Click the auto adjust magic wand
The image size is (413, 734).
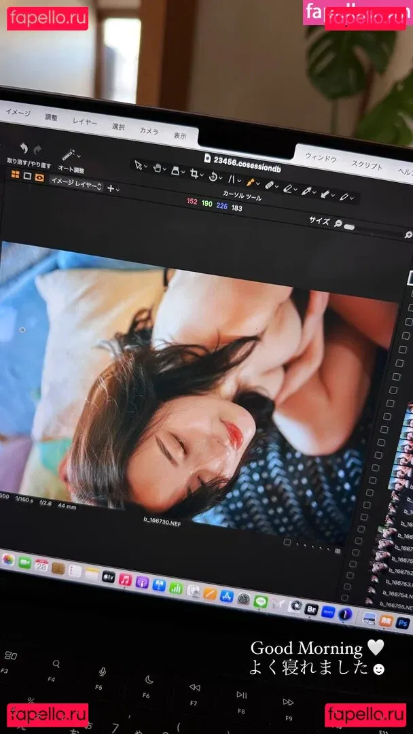(69, 154)
